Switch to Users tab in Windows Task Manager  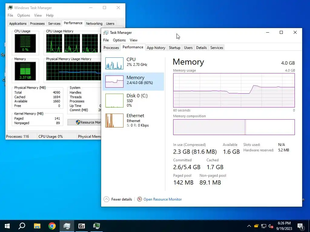110,24
